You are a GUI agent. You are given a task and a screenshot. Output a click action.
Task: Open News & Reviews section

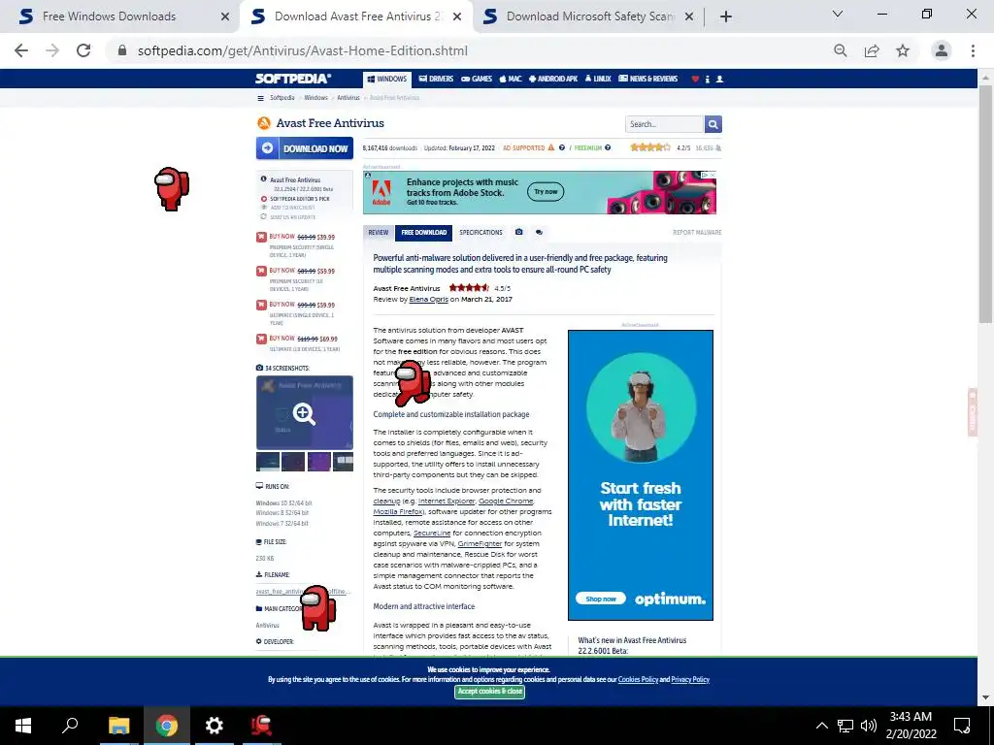[x=647, y=80]
